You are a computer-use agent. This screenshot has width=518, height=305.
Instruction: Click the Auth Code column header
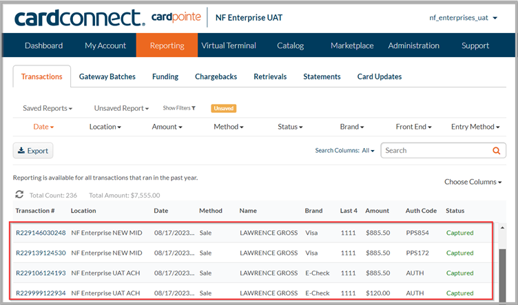click(x=421, y=211)
